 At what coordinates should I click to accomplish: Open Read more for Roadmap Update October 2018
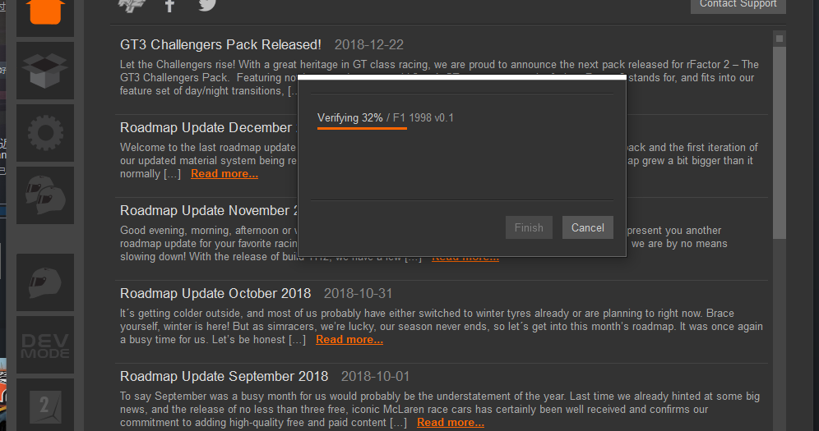349,340
